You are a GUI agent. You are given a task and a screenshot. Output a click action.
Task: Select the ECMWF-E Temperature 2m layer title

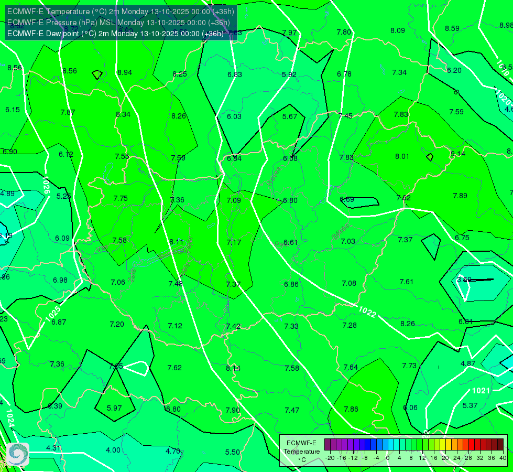tap(121, 12)
